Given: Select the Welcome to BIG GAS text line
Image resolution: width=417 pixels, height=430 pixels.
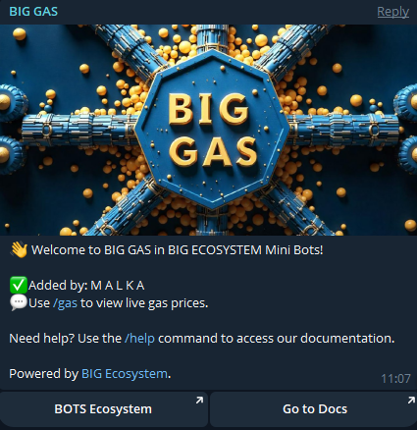Looking at the screenshot, I should (178, 250).
